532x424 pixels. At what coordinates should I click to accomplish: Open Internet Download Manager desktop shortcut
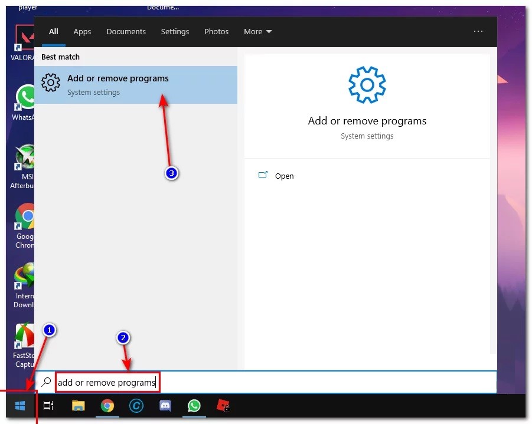pyautogui.click(x=24, y=285)
